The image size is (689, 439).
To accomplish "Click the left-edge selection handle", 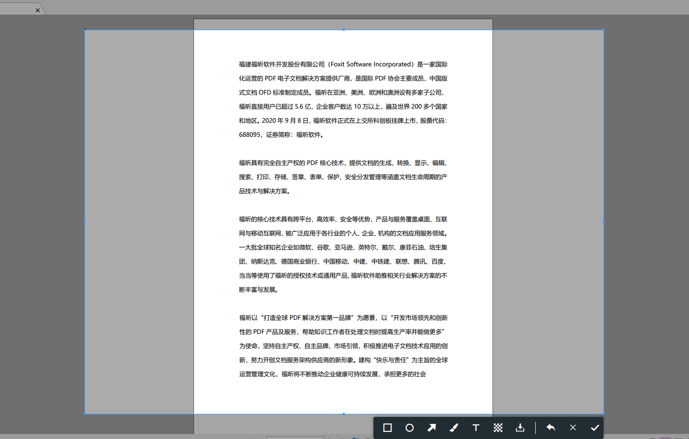I will tap(84, 221).
